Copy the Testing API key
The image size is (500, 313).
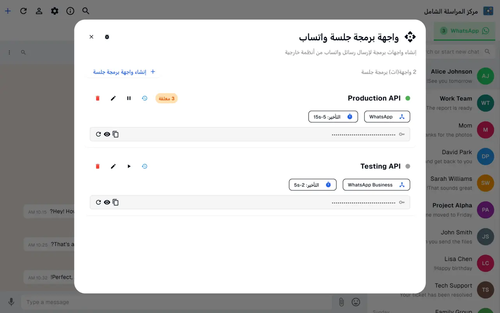[x=116, y=202]
